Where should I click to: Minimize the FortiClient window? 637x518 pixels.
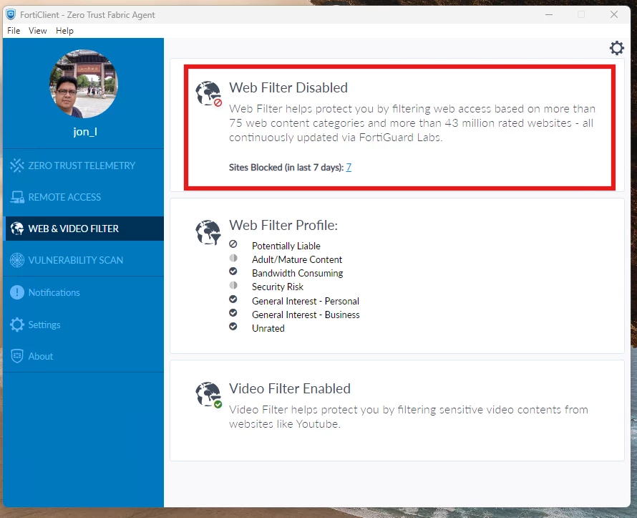coord(549,14)
